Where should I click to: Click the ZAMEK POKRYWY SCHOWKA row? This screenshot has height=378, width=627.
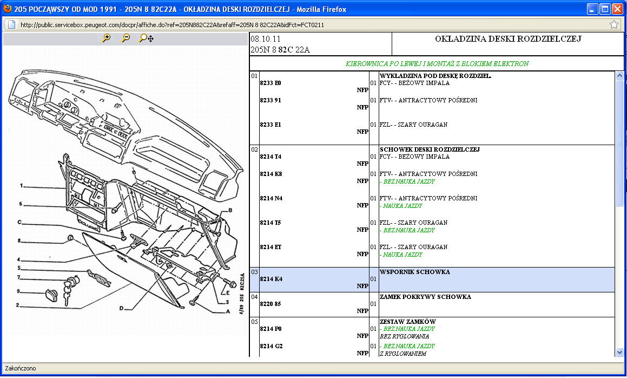point(425,297)
